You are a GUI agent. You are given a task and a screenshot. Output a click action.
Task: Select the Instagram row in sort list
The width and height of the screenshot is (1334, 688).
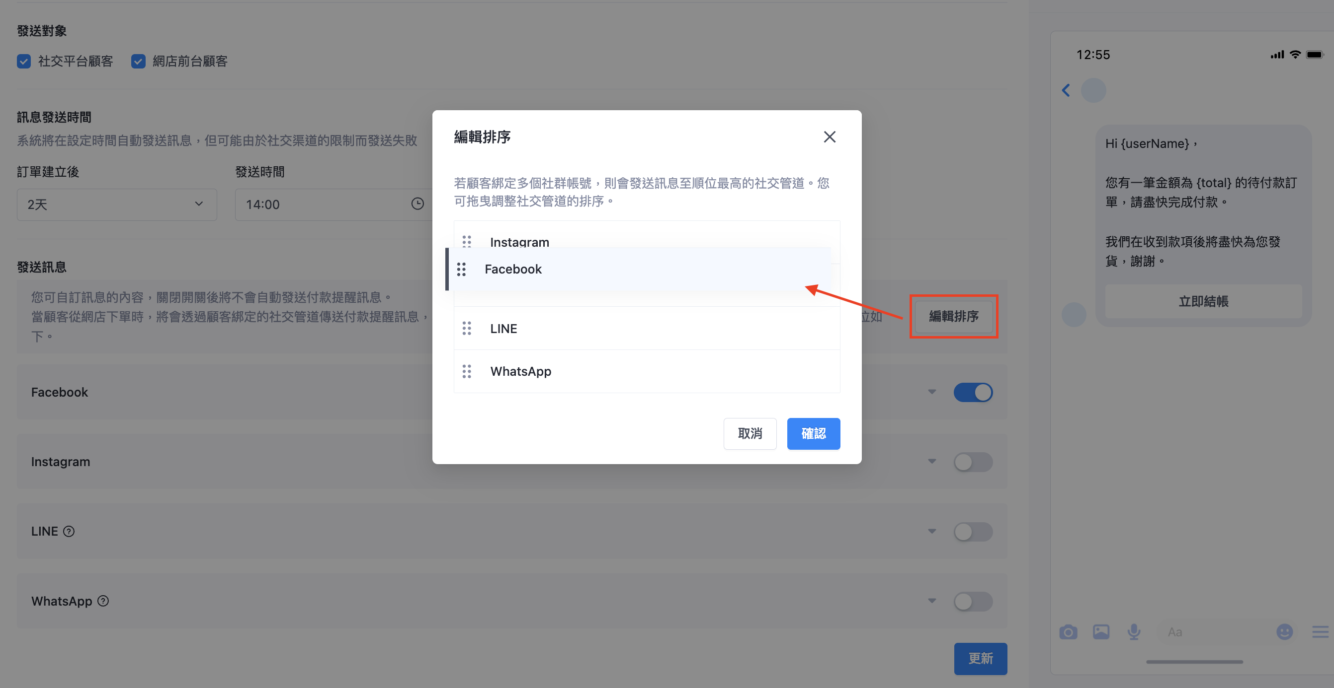647,235
